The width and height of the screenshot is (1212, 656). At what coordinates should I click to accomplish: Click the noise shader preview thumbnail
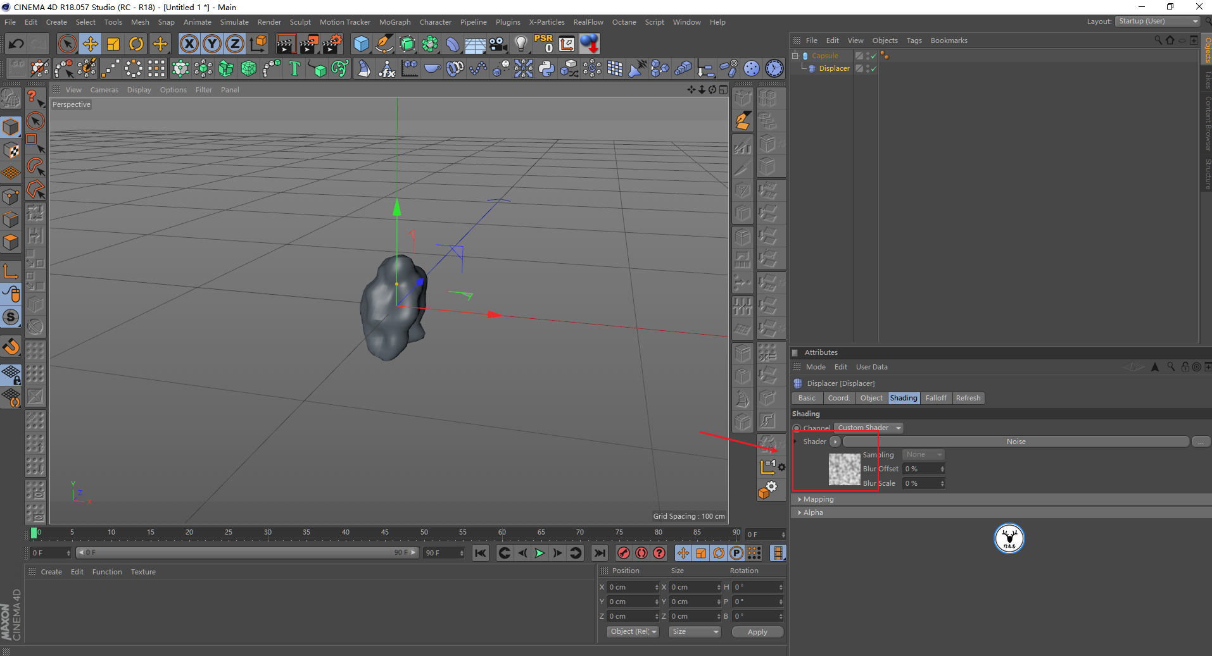tap(844, 469)
